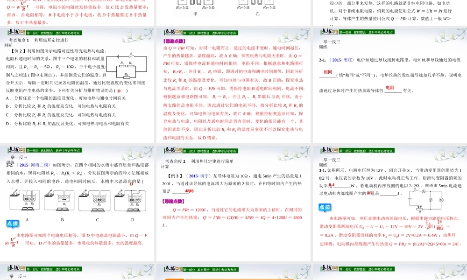Click the 点拨中考 logo on the 例2 slide
Image resolution: width=467 pixels, height=280 pixels.
pyautogui.click(x=17, y=32)
